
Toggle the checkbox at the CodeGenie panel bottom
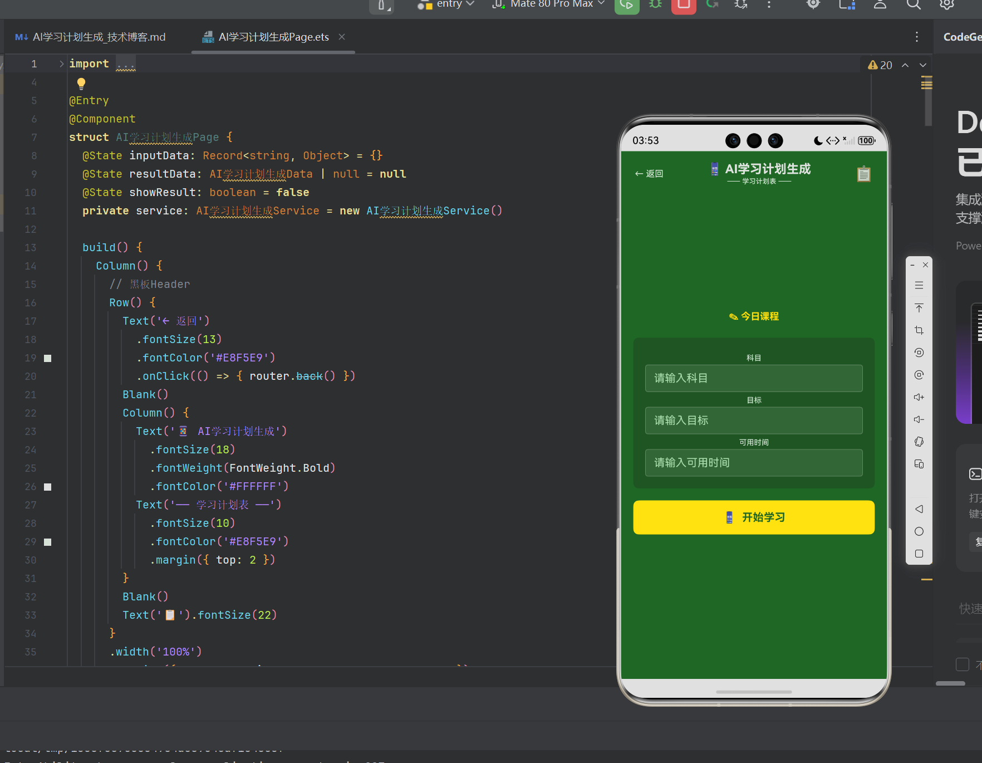[x=963, y=664]
